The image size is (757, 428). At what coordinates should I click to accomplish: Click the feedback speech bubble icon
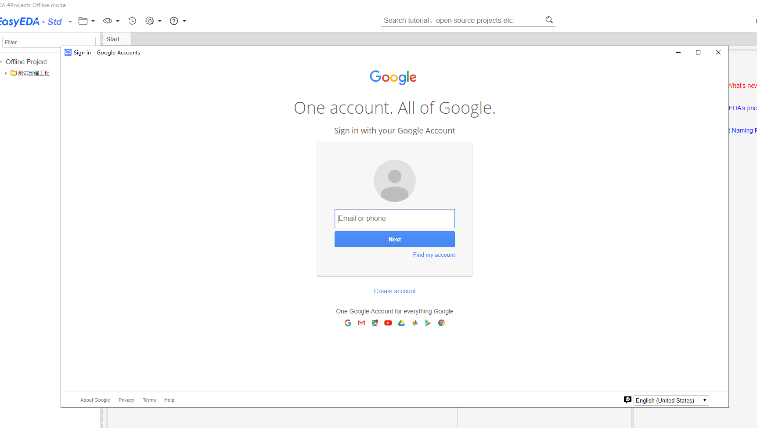click(627, 400)
